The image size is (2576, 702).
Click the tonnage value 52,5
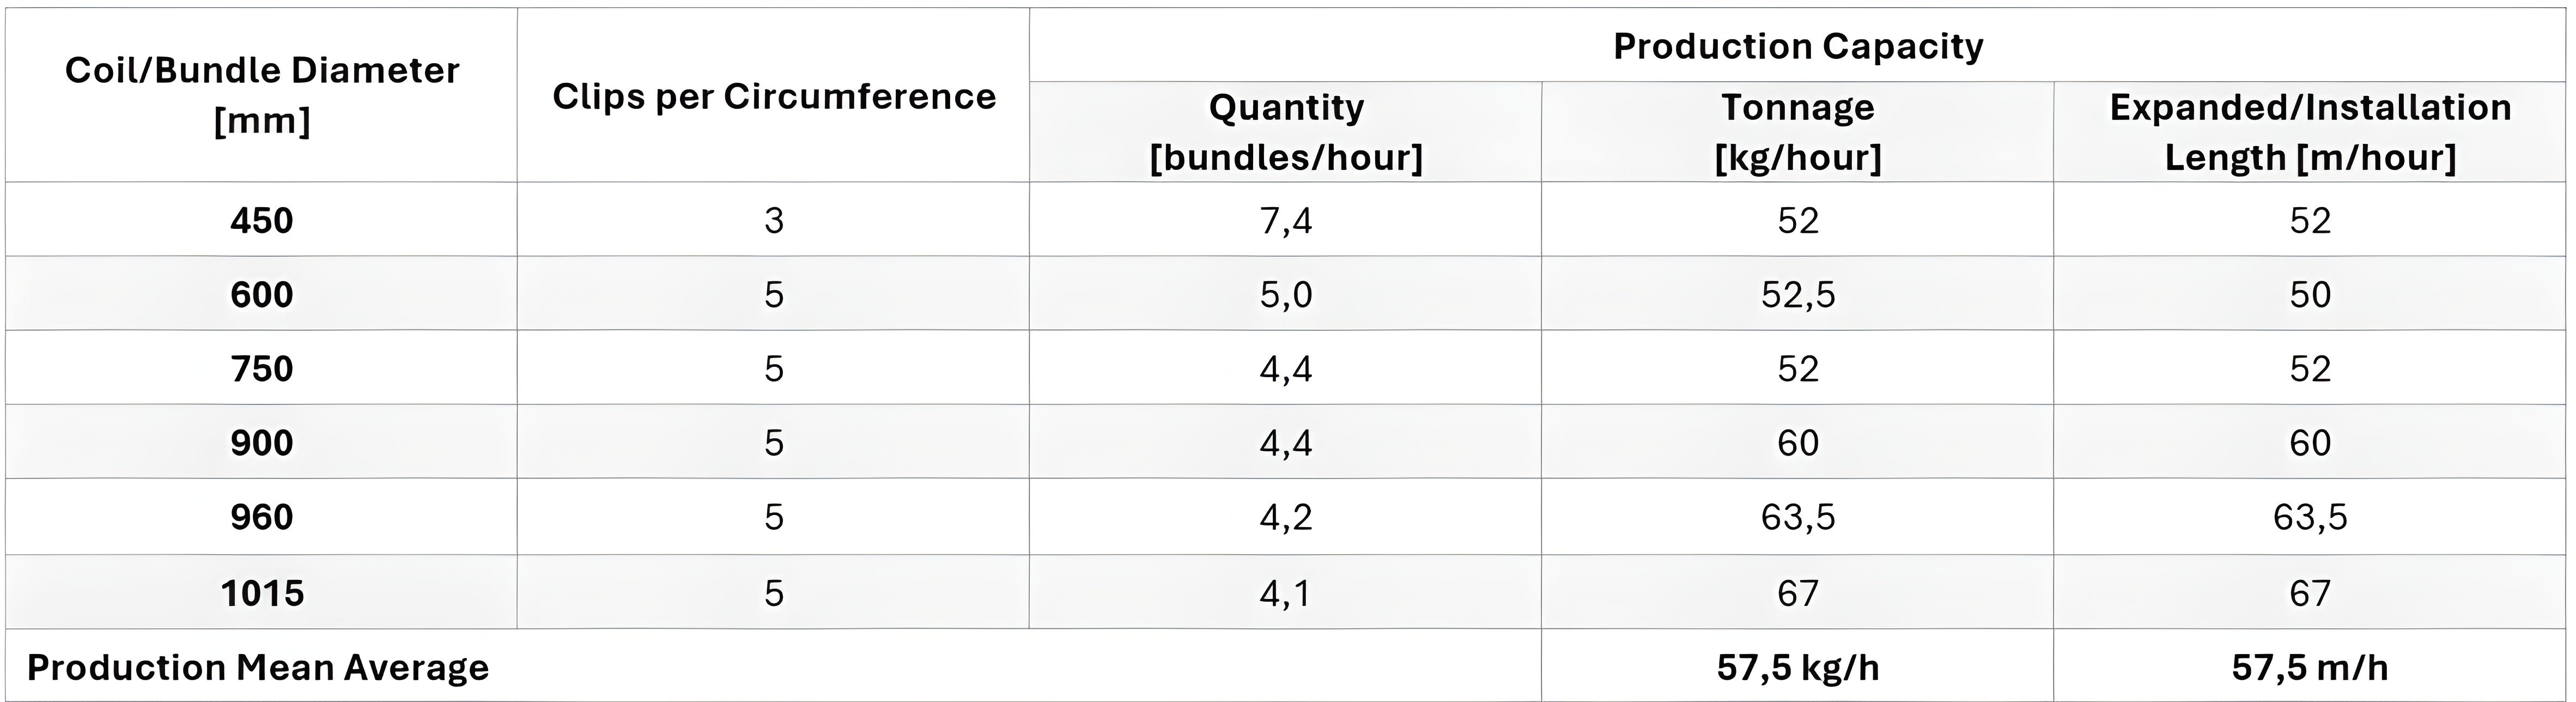coord(1798,294)
